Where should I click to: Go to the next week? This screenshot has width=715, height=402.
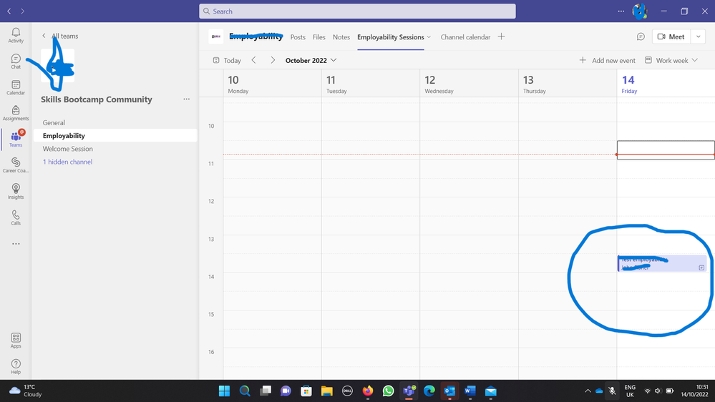tap(273, 60)
